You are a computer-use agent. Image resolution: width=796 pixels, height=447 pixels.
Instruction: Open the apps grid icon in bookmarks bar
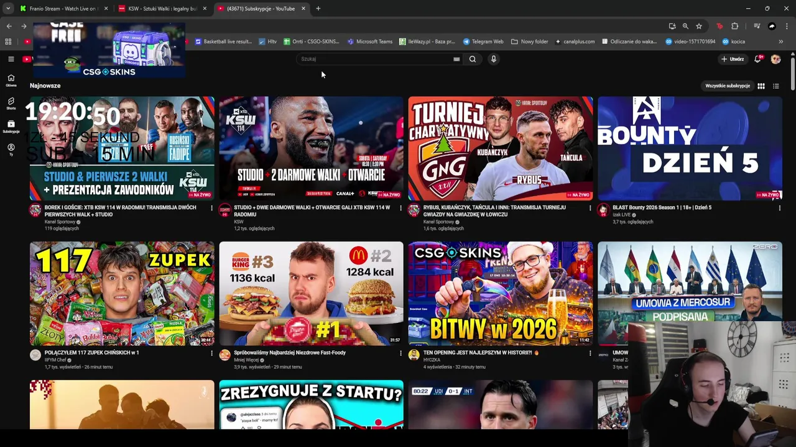8,42
